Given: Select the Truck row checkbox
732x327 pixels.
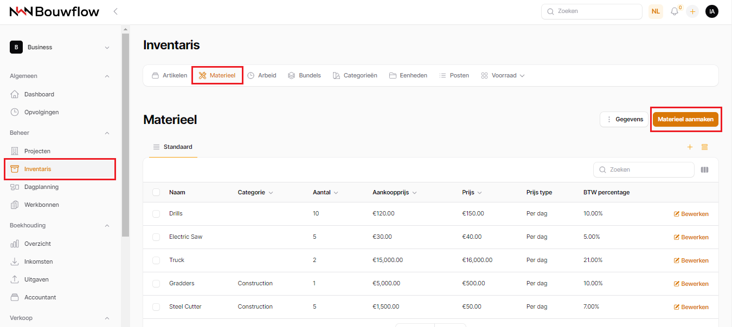Looking at the screenshot, I should [x=156, y=260].
